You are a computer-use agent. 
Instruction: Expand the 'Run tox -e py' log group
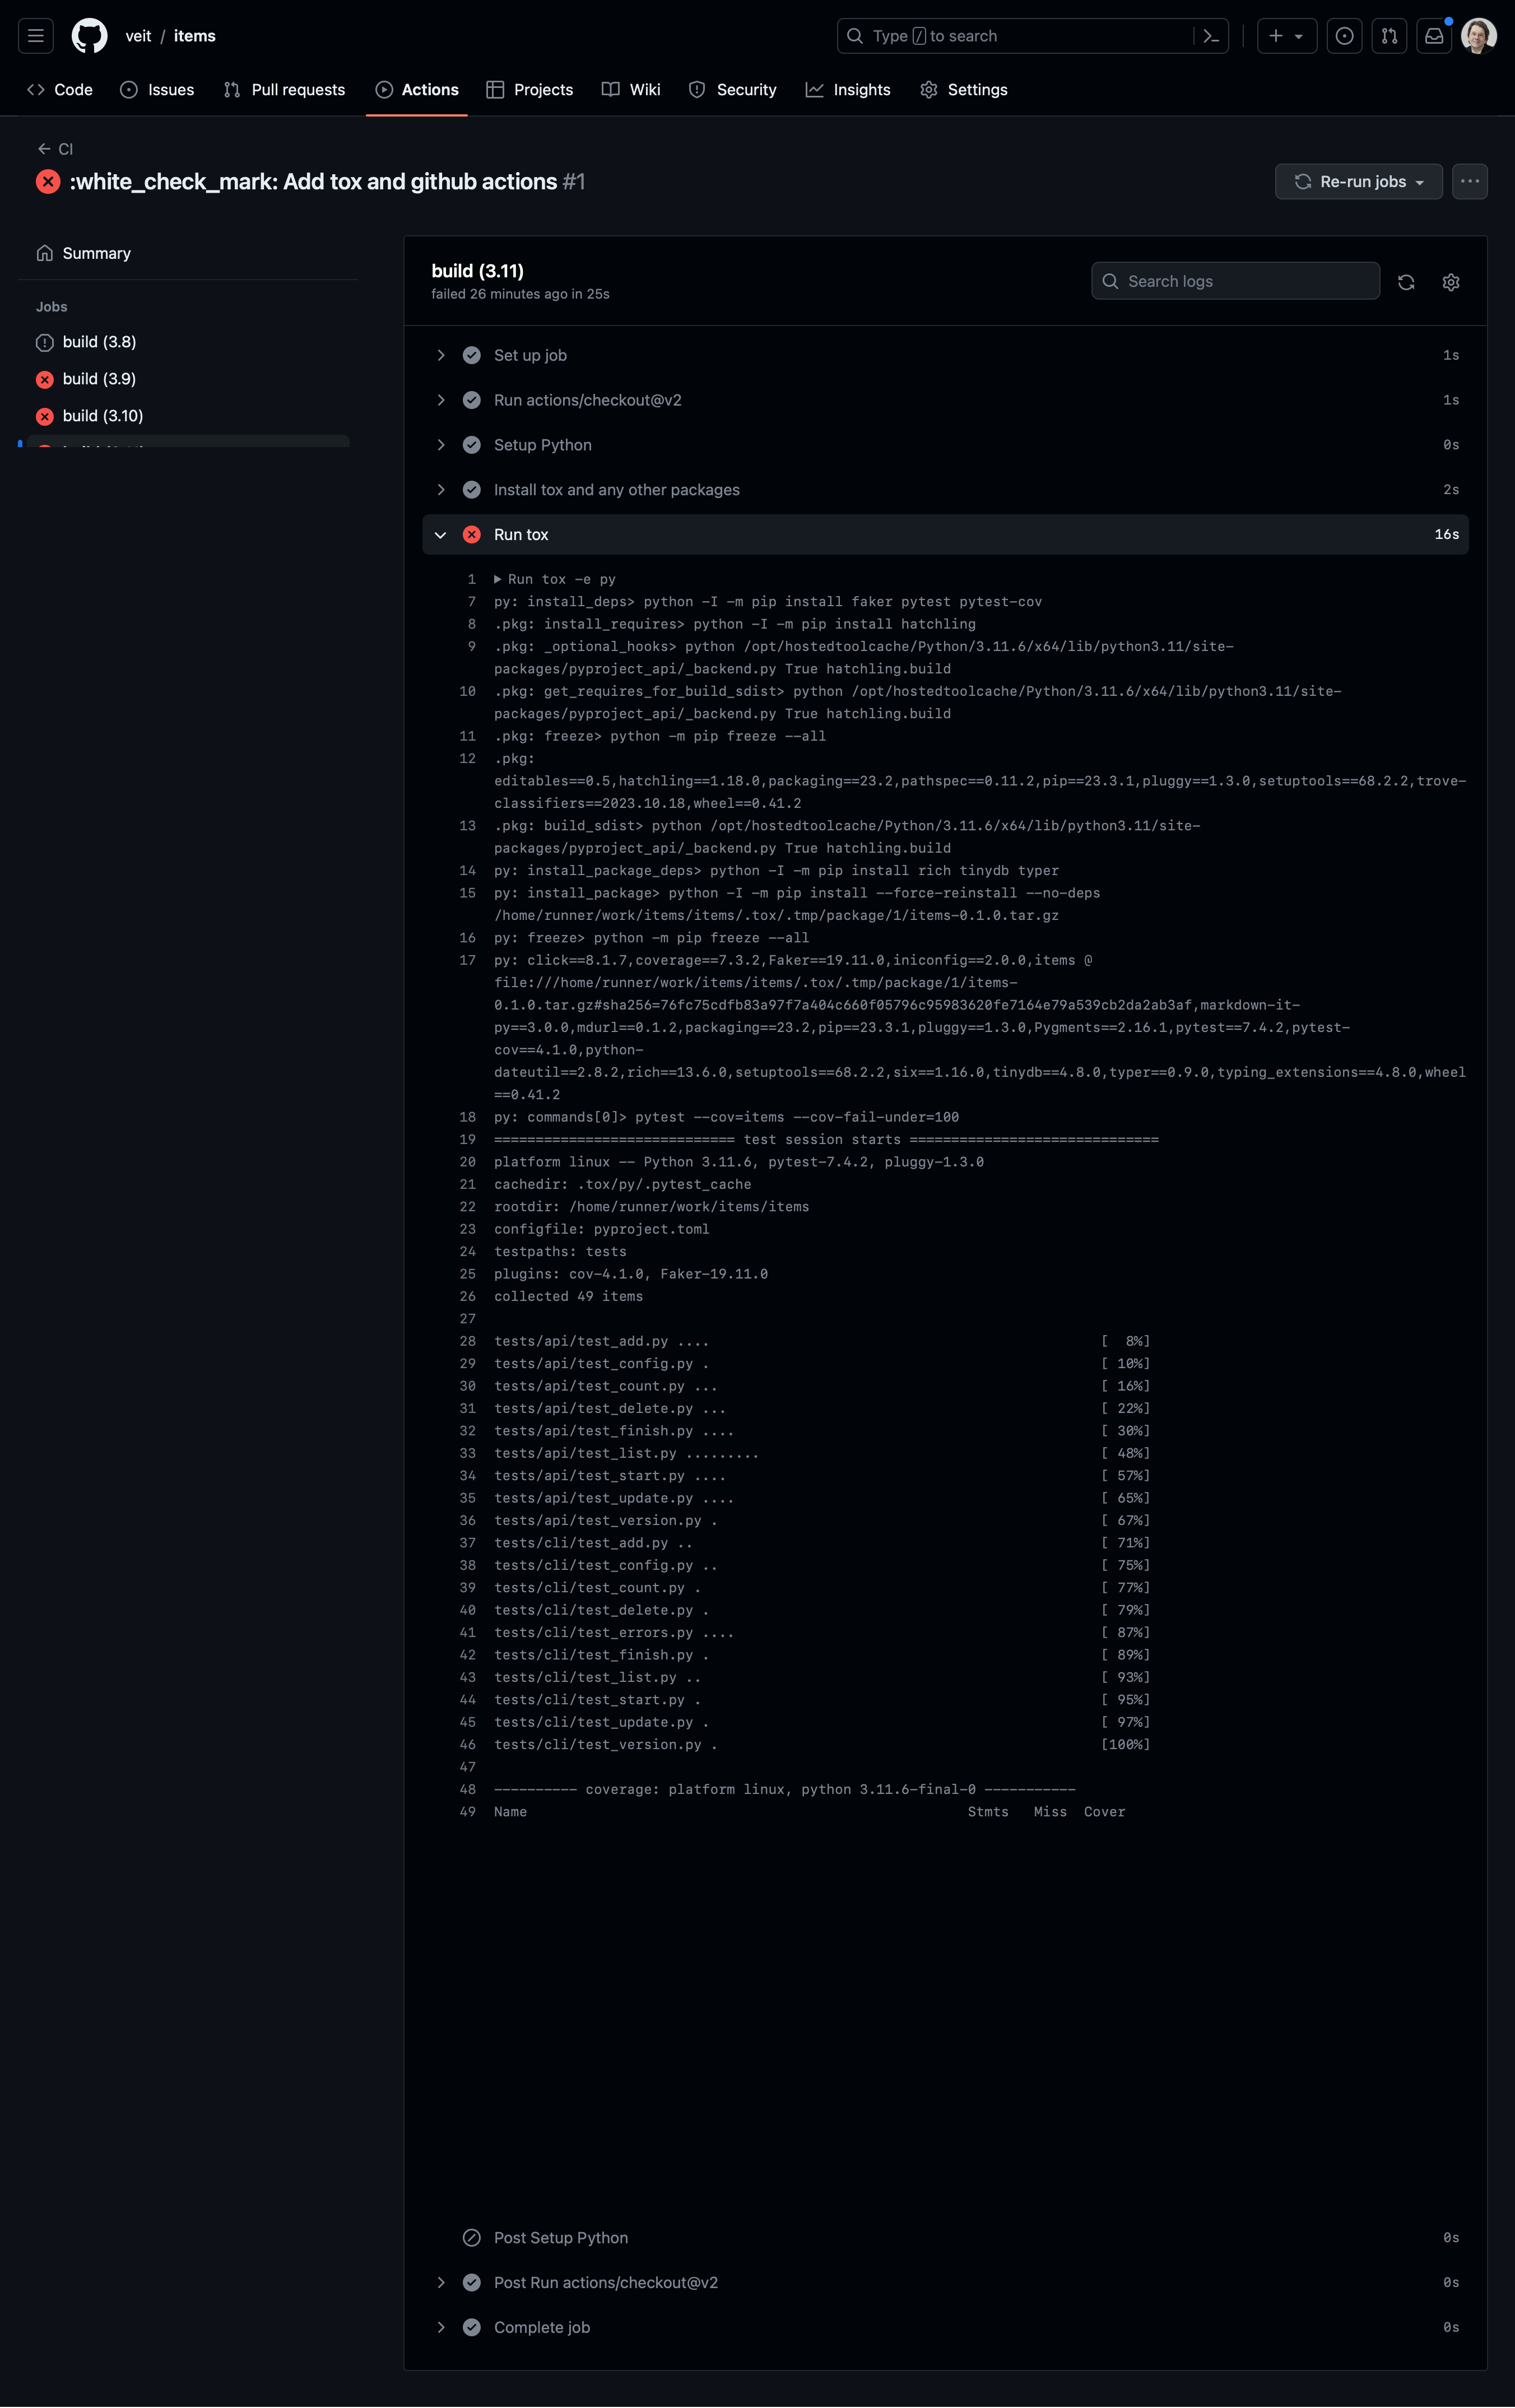tap(555, 579)
